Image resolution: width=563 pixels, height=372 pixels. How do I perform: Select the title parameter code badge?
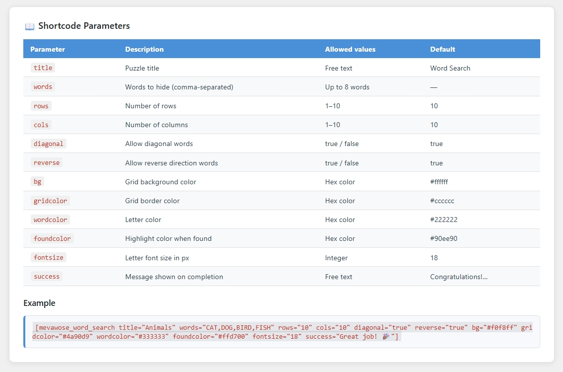pos(43,68)
